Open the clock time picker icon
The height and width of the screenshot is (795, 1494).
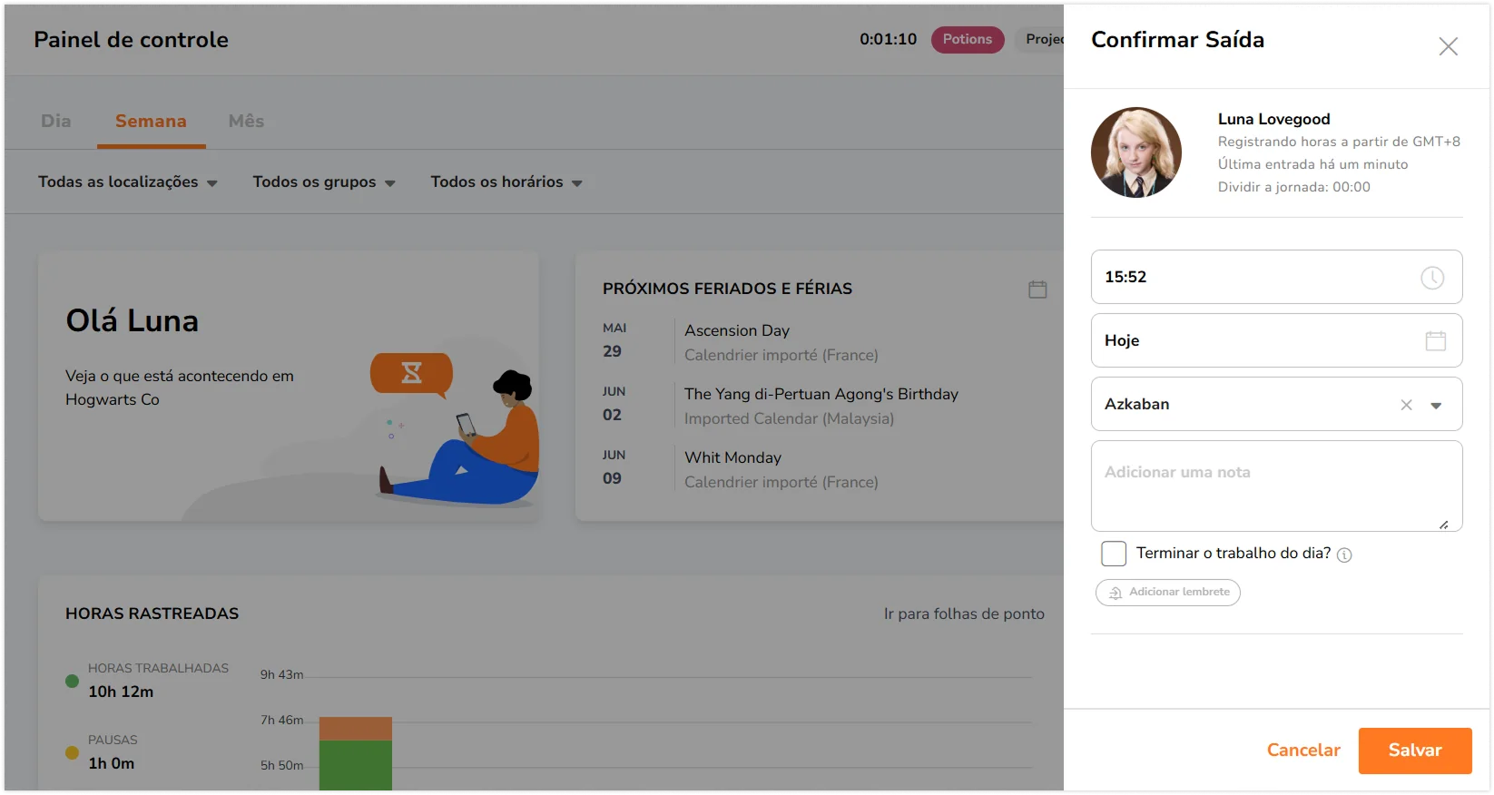[1432, 278]
